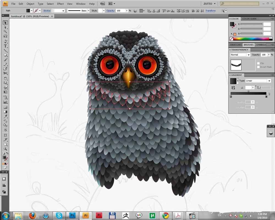Open the Effect menu
The width and height of the screenshot is (275, 220).
coord(60,4)
